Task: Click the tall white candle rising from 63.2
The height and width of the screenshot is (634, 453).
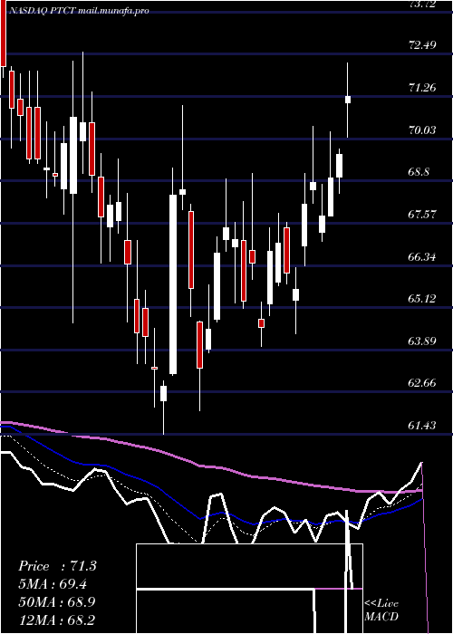Action: pos(173,284)
